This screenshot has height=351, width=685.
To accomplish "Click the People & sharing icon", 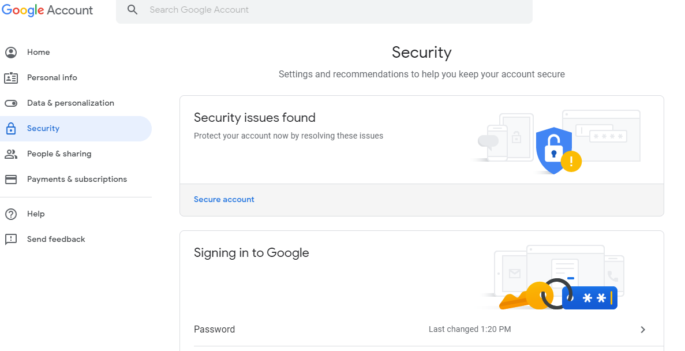I will pyautogui.click(x=11, y=154).
